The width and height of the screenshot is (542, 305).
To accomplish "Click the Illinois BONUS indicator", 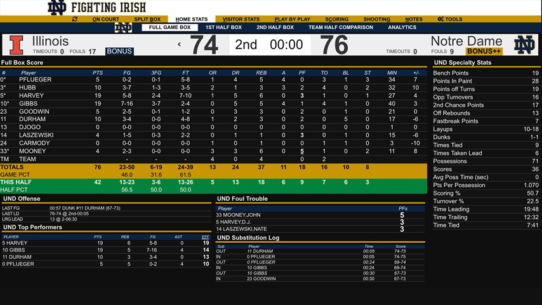I will (119, 51).
